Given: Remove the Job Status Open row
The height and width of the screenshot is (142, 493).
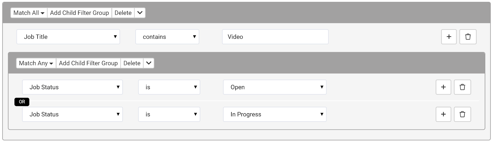Looking at the screenshot, I should (462, 87).
